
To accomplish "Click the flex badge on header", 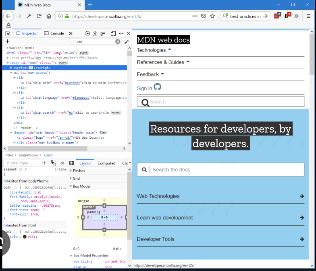I will pyautogui.click(x=103, y=133).
